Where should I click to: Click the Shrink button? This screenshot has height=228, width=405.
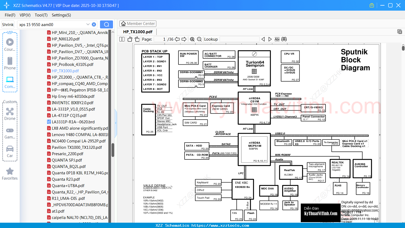click(8, 24)
